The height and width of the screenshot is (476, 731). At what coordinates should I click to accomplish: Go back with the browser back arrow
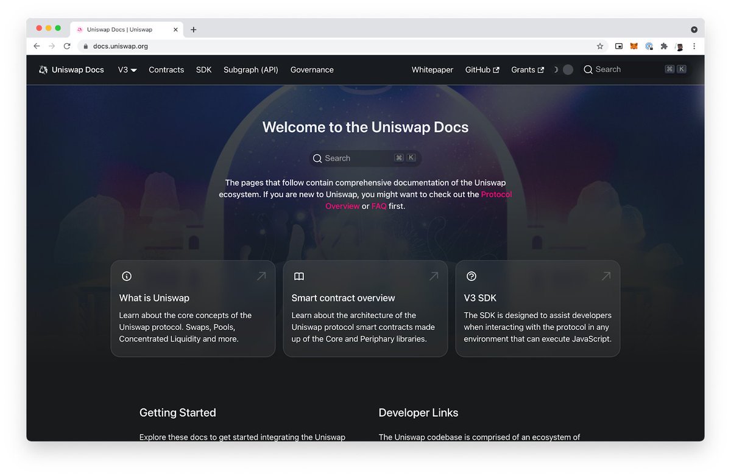(x=37, y=46)
